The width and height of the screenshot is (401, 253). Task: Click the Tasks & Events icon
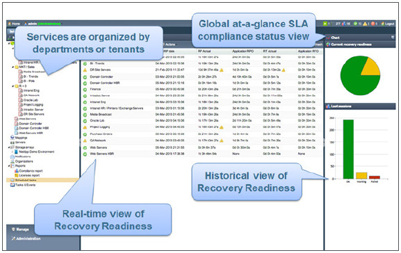[12, 185]
